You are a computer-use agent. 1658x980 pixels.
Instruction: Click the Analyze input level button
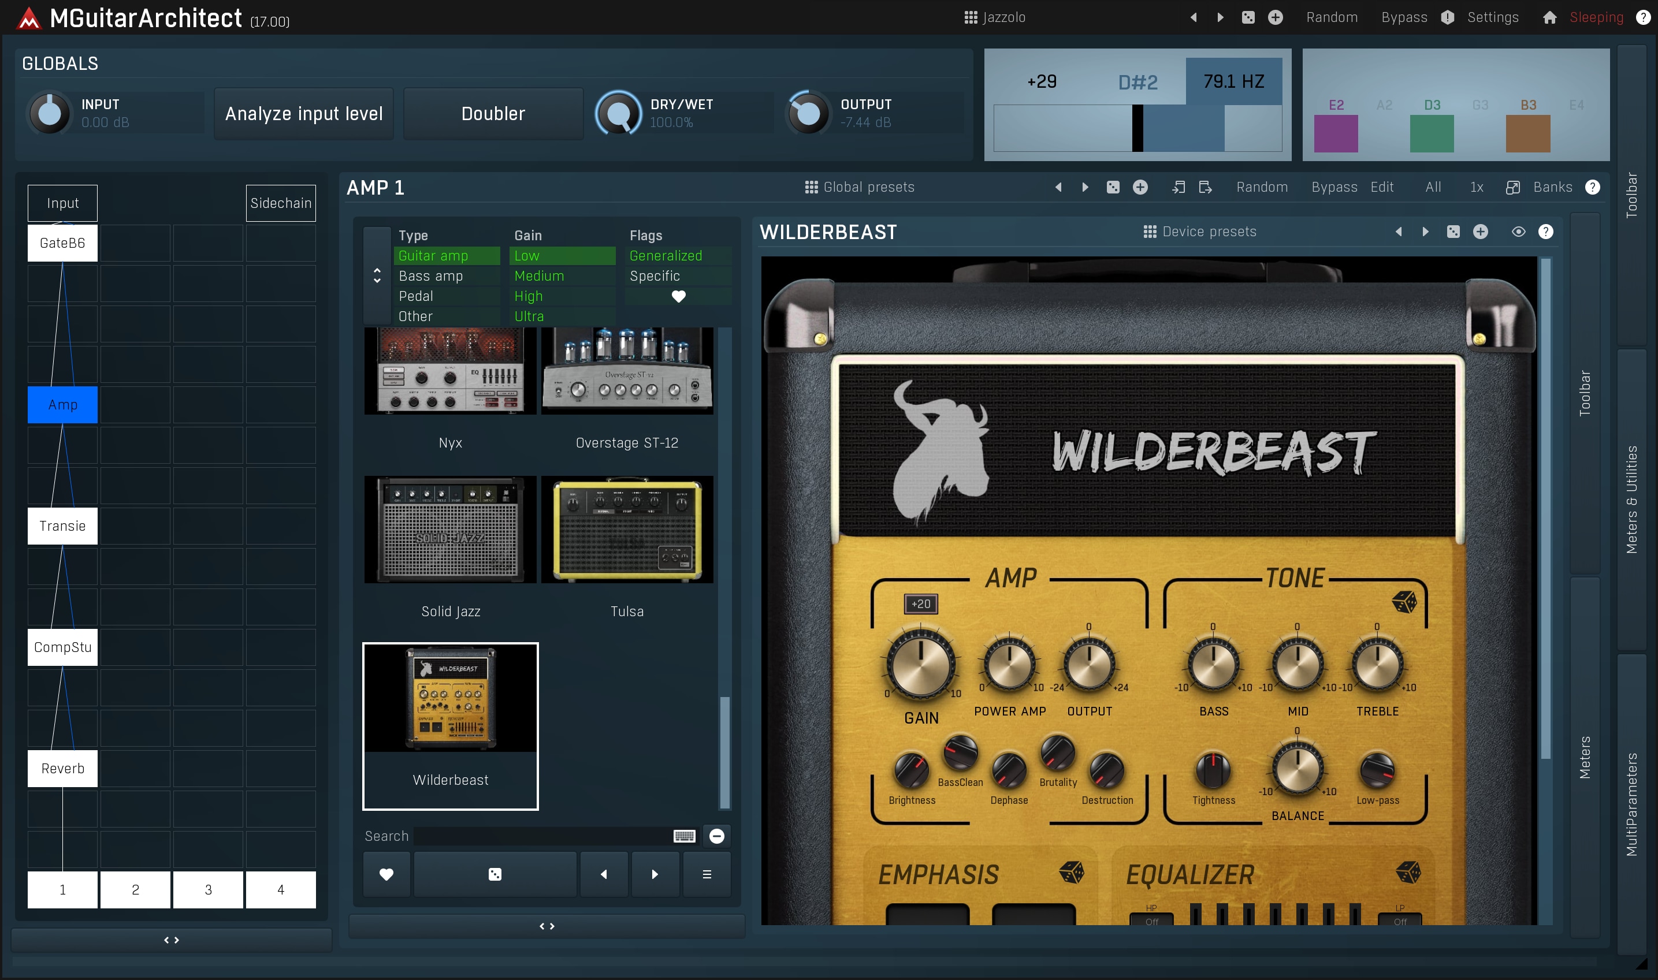click(304, 114)
